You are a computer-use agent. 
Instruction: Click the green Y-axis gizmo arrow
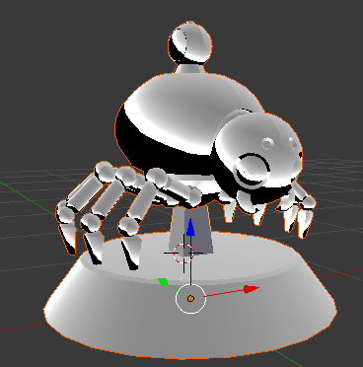(164, 282)
